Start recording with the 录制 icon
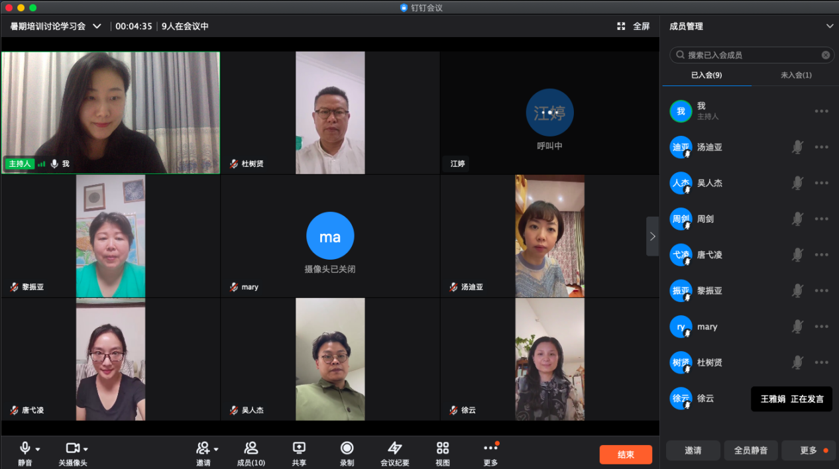This screenshot has width=839, height=469. [x=347, y=448]
